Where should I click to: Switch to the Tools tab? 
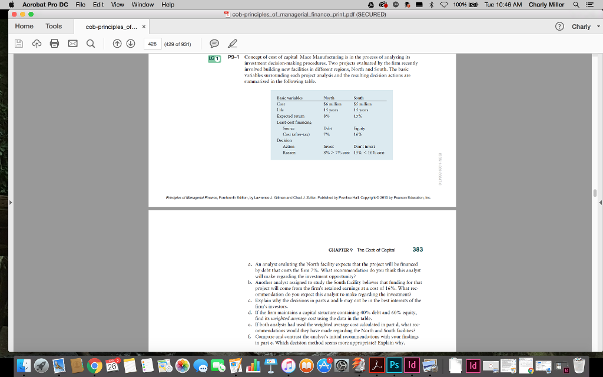point(54,26)
